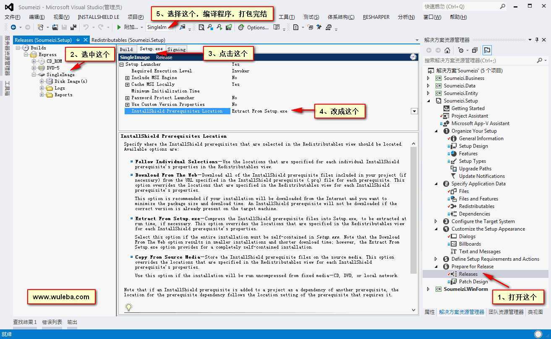
Task: Expand the Disk Image(s) folder
Action: [x=42, y=81]
